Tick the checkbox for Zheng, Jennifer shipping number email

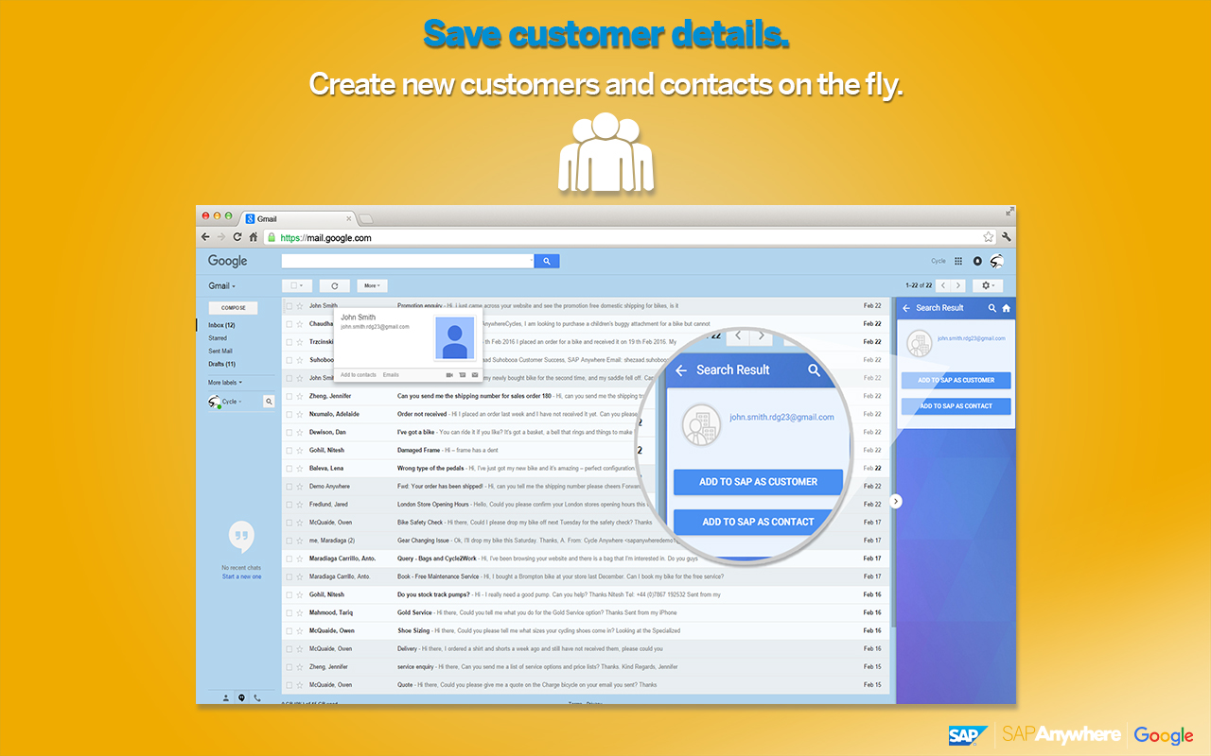290,396
